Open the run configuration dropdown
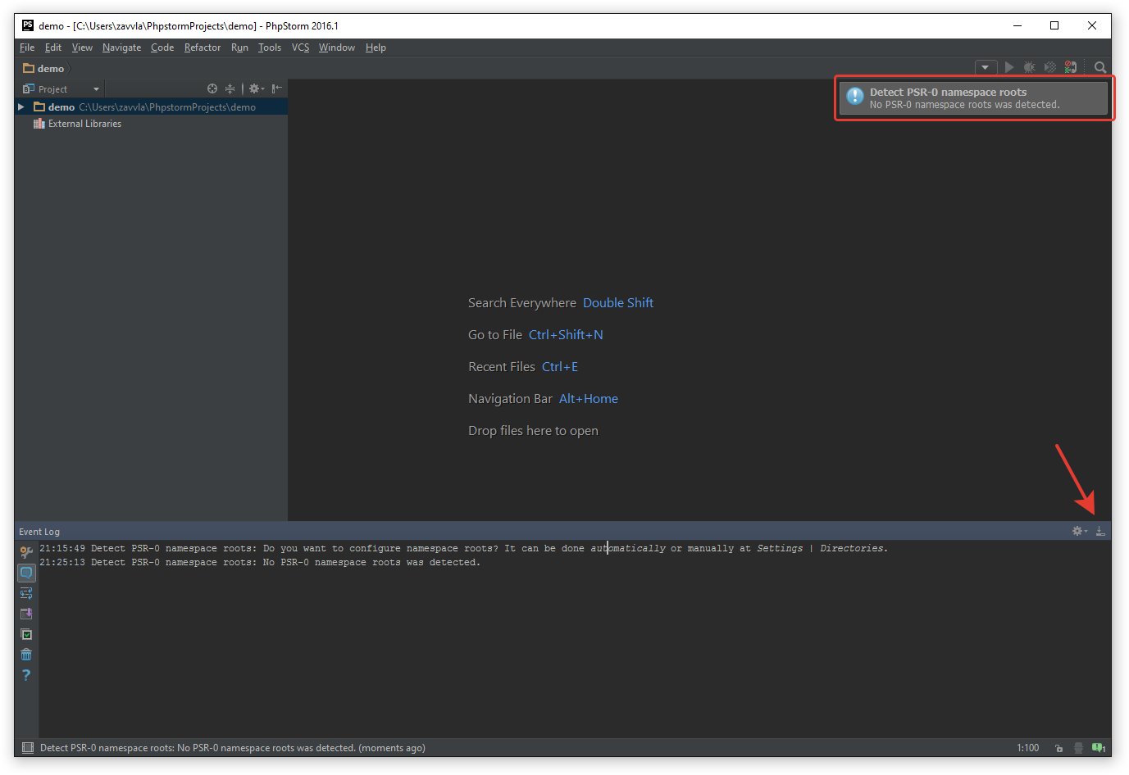This screenshot has height=775, width=1129. (x=986, y=67)
